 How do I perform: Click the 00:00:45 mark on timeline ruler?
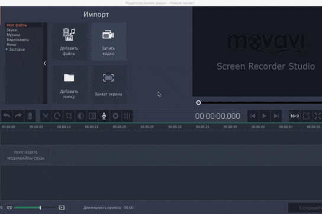tap(258, 127)
